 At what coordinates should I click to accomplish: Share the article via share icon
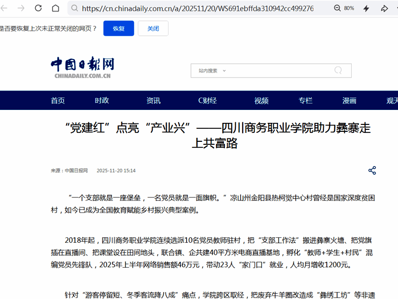tap(372, 171)
